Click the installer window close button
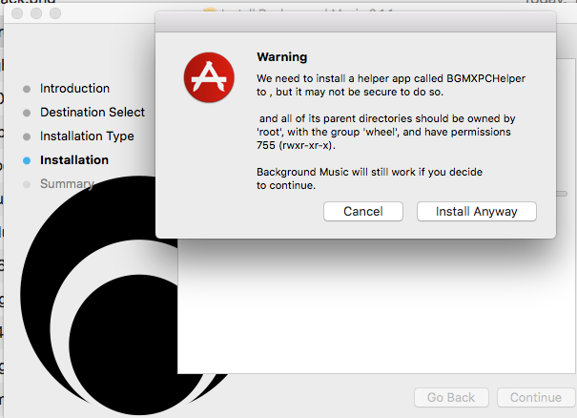Viewport: 577px width, 418px height. [17, 13]
